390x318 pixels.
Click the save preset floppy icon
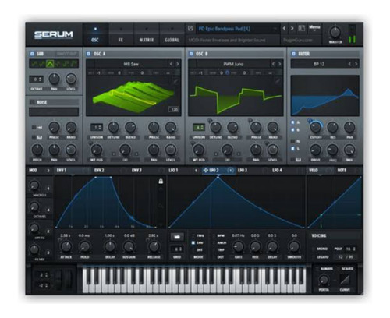pyautogui.click(x=190, y=29)
